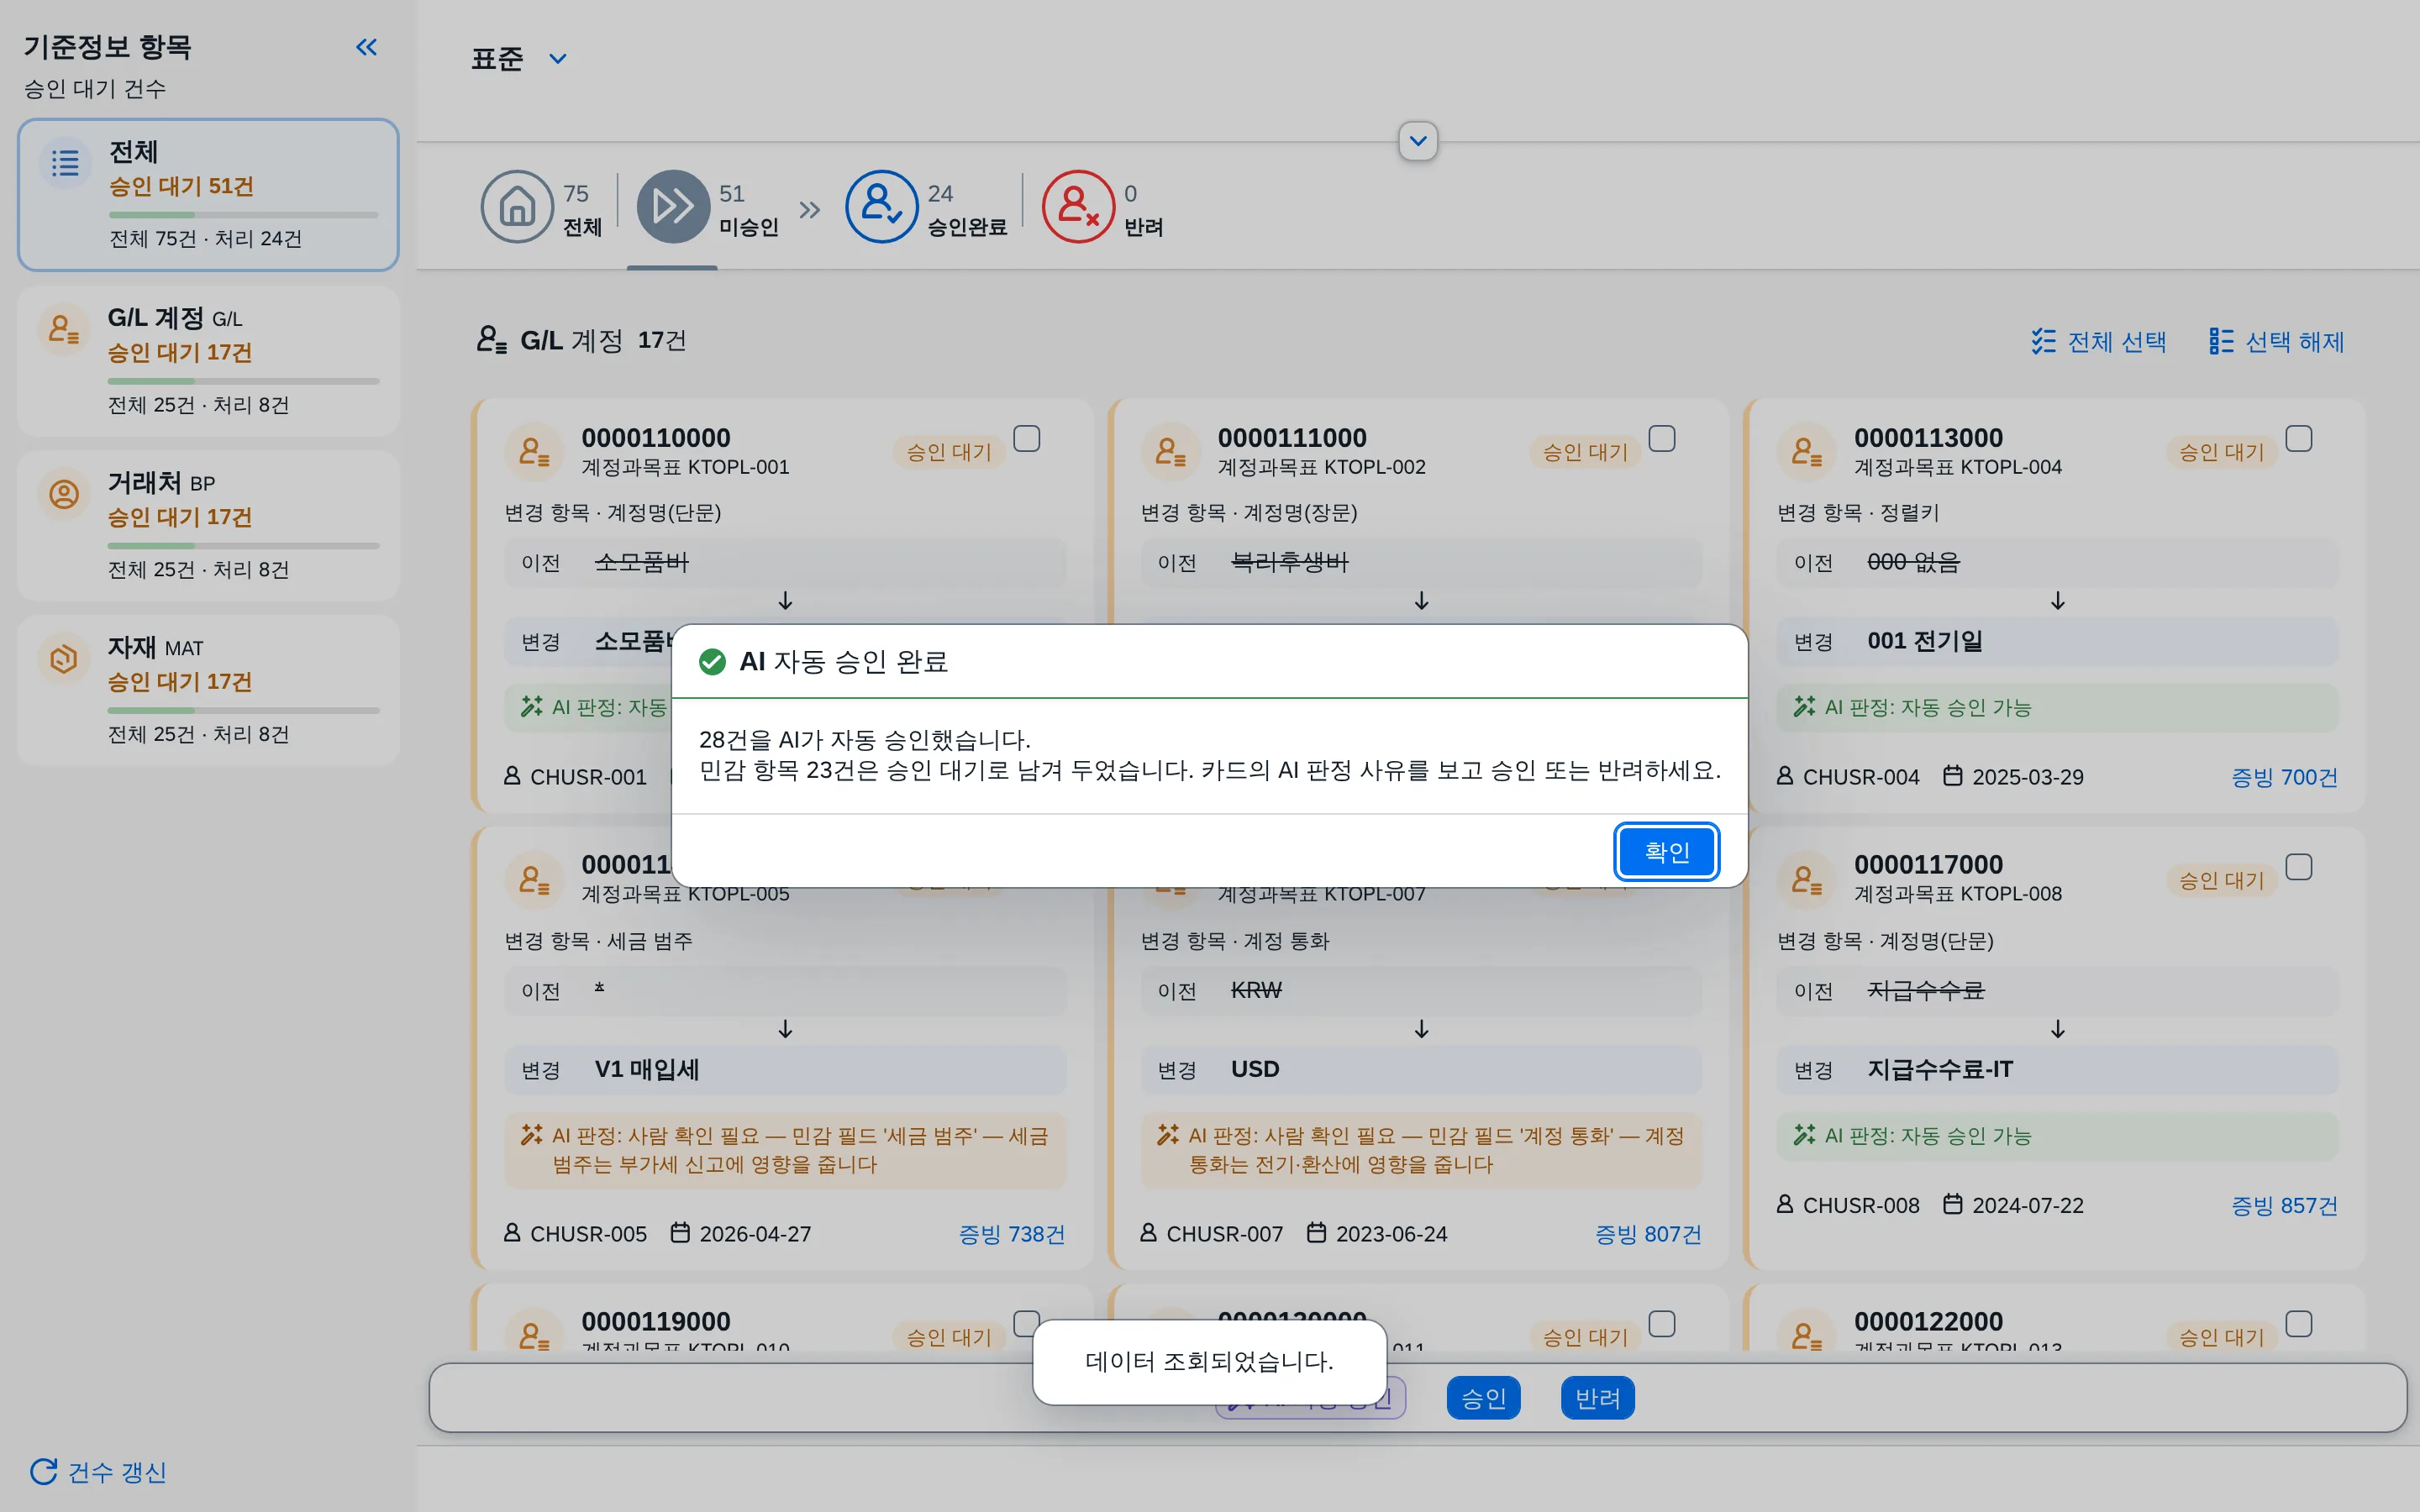Screen dimensions: 2420x1512
Task: Collapse the 기준정보 항목 sidebar with double-chevron icon
Action: pyautogui.click(x=367, y=47)
